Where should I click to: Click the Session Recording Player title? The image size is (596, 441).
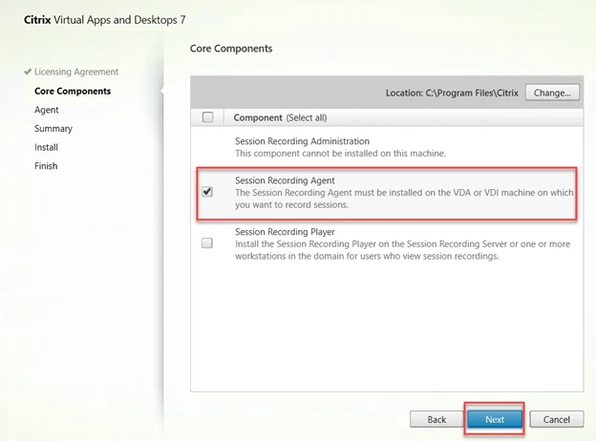point(285,232)
